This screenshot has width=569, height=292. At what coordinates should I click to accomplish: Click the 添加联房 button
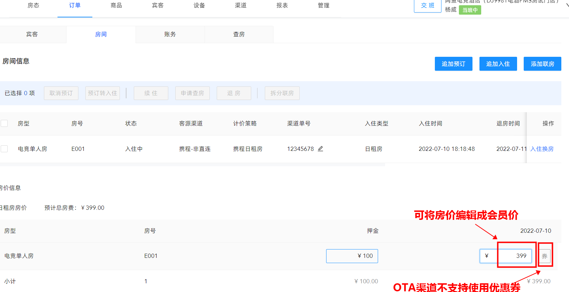tap(543, 64)
